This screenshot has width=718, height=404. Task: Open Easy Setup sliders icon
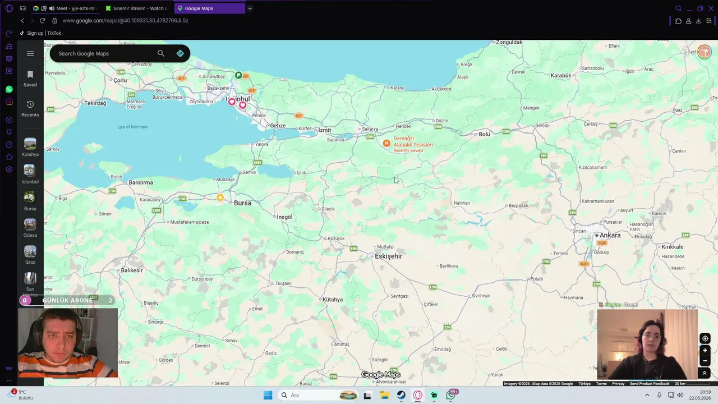click(708, 21)
